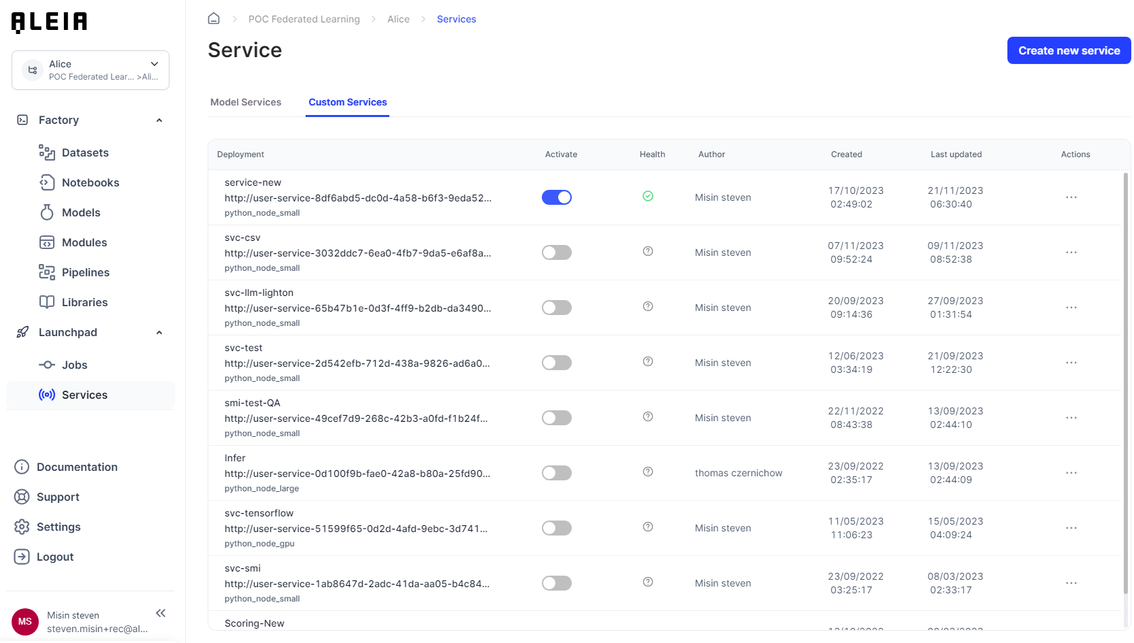
Task: Activate the svc-csv service
Action: 556,252
